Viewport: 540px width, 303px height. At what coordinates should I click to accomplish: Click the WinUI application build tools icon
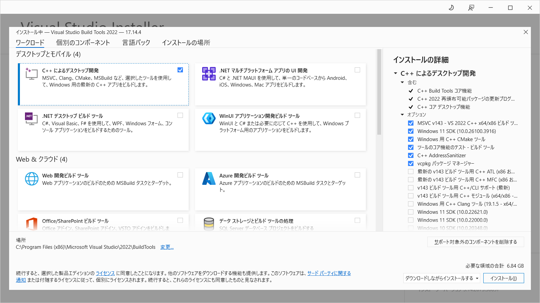tap(209, 119)
